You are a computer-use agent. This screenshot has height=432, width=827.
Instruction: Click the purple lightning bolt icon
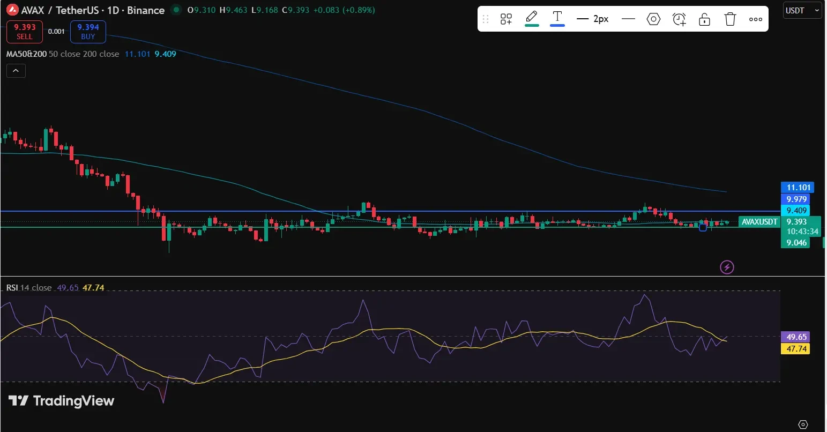[x=727, y=267]
